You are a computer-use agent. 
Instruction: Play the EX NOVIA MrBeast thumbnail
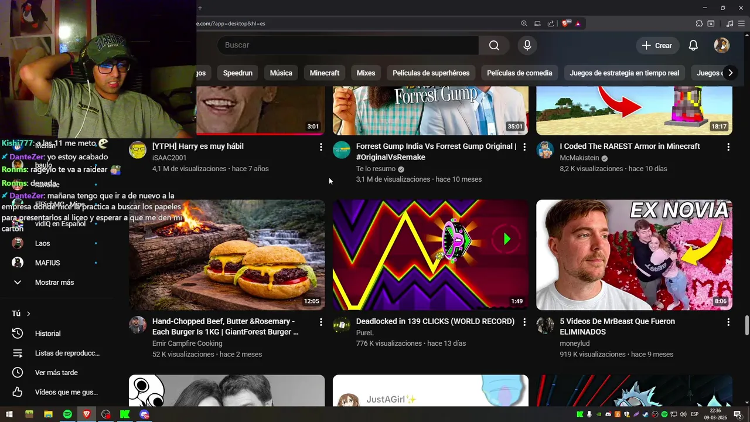tap(634, 255)
